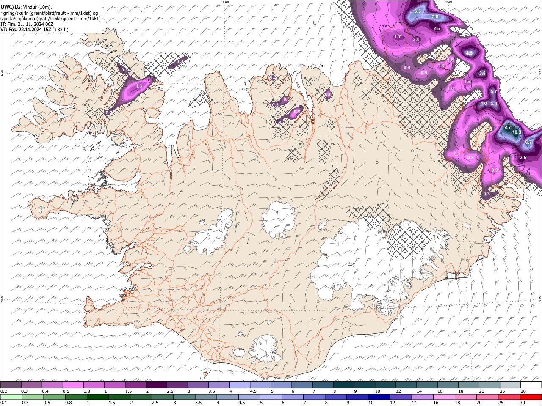
Task: Click the 20W longitude label at top
Action: point(225,2)
